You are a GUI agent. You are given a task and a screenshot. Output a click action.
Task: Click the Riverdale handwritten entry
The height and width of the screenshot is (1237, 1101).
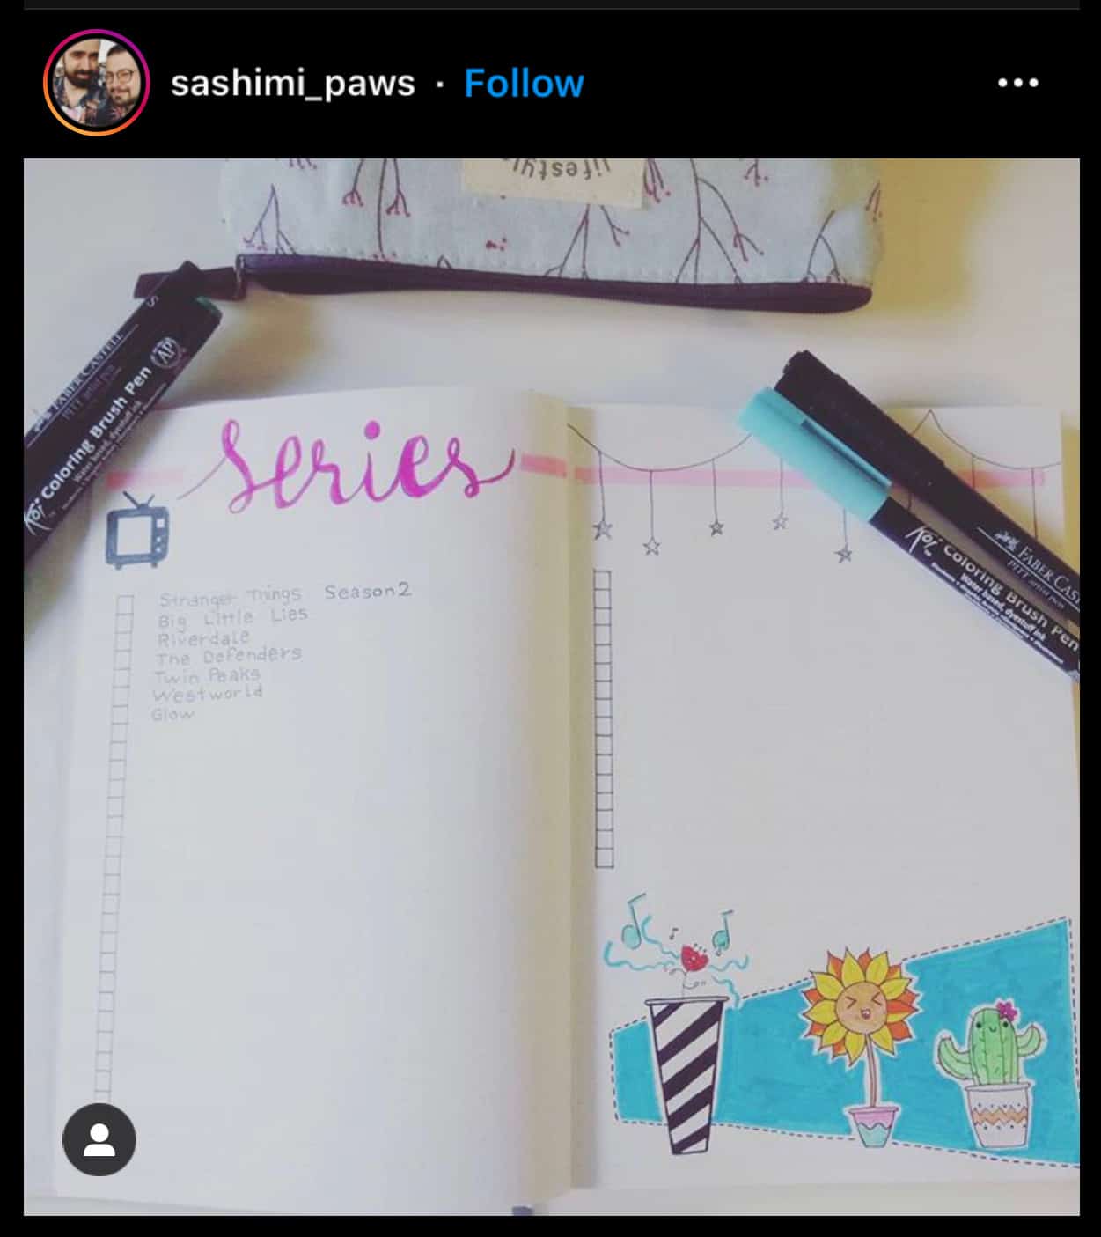coord(204,637)
